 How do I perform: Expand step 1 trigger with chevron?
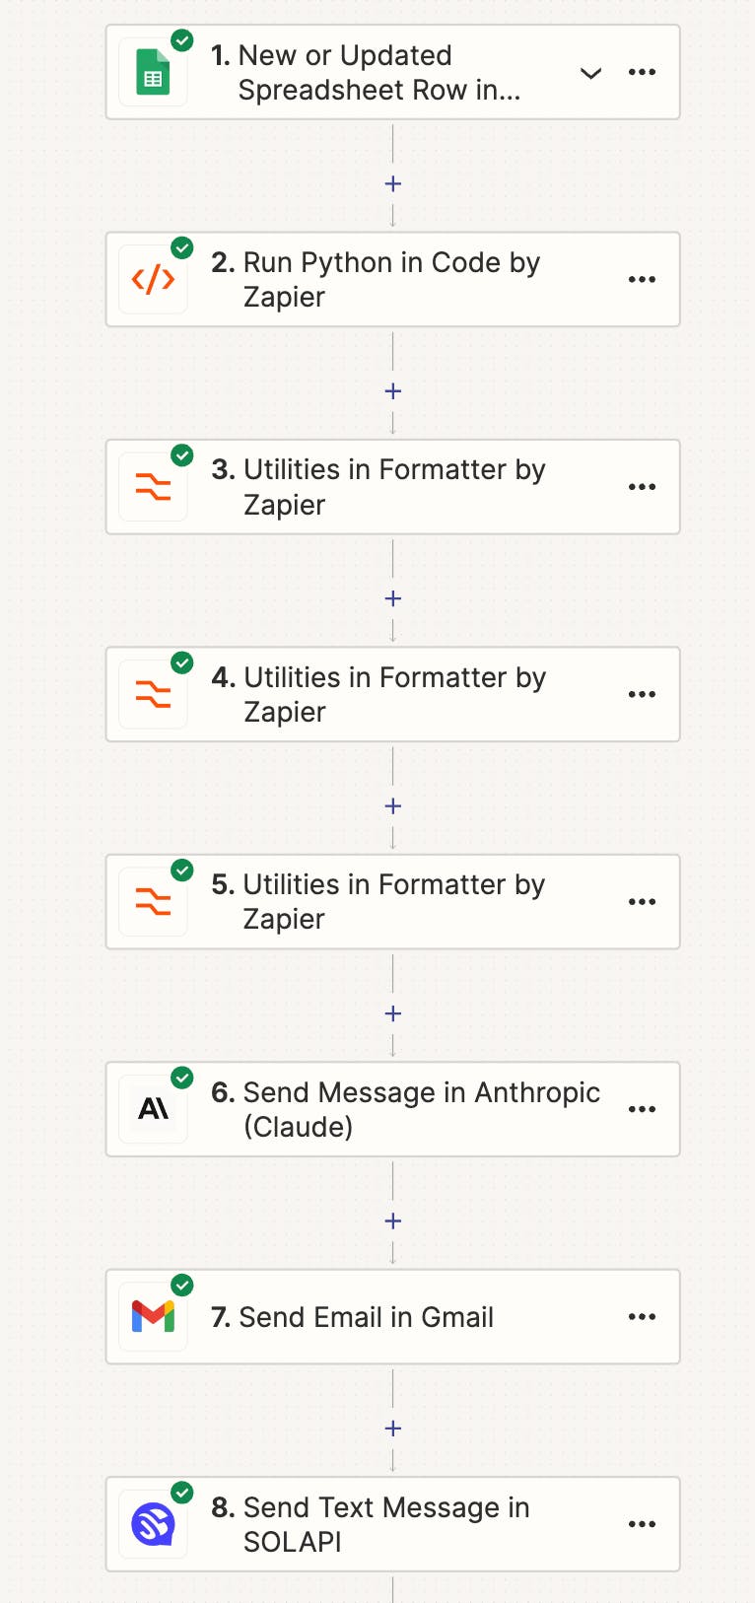click(x=590, y=73)
